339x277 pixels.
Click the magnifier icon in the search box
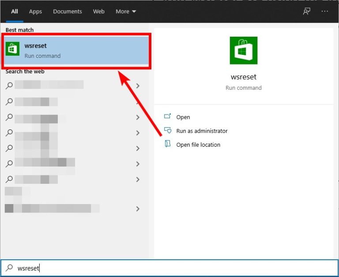pyautogui.click(x=9, y=268)
